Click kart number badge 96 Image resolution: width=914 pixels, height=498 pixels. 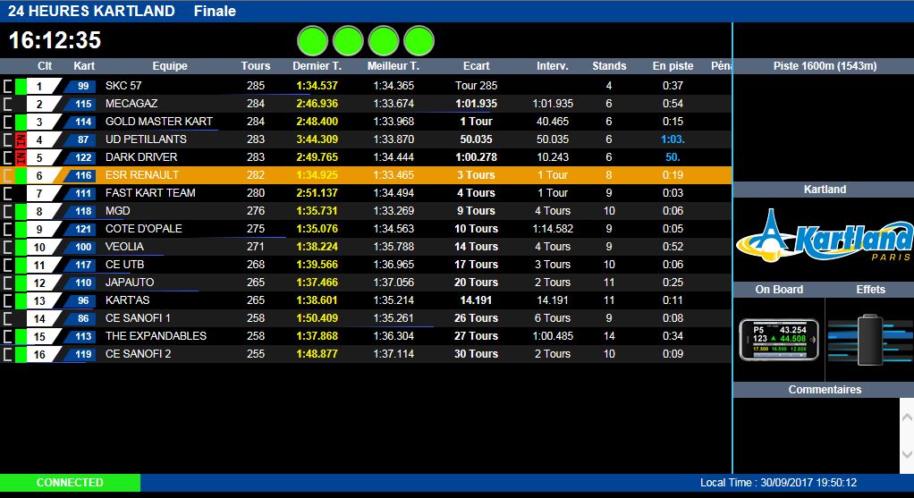(x=80, y=300)
